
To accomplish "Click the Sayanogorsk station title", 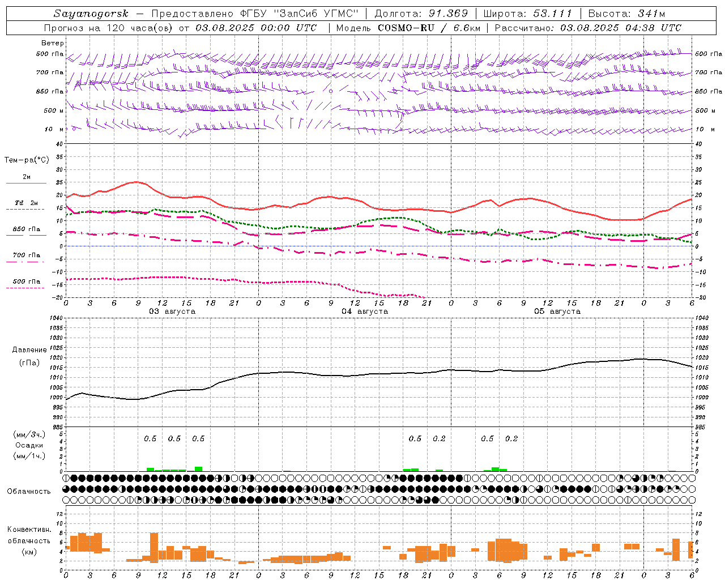I will click(x=91, y=14).
